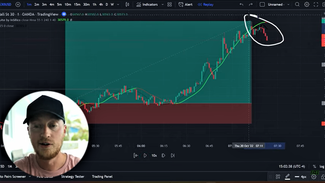
Task: Toggle the drawing pencil tool at bottom
Action: coord(288,176)
